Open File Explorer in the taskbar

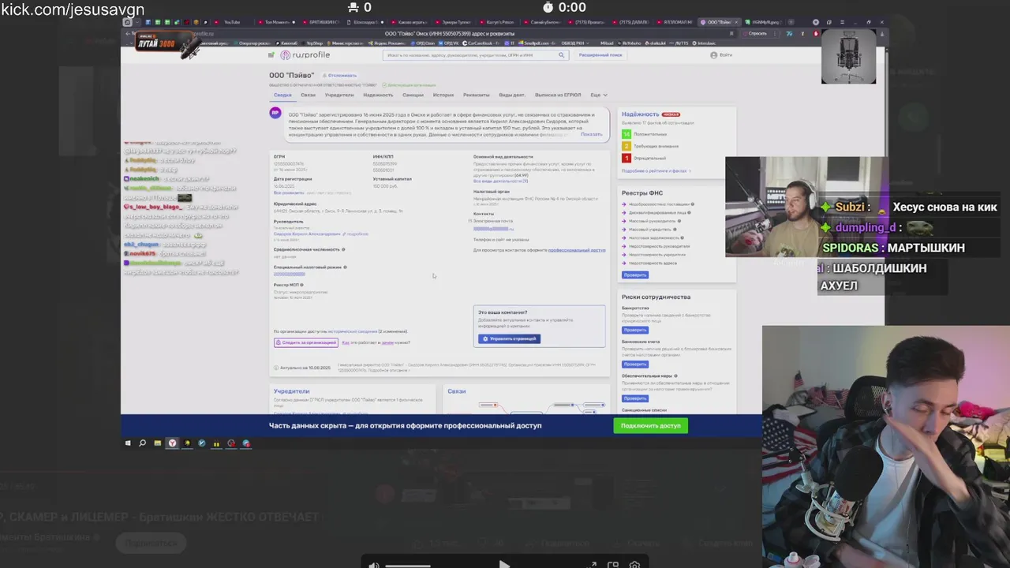click(x=157, y=443)
